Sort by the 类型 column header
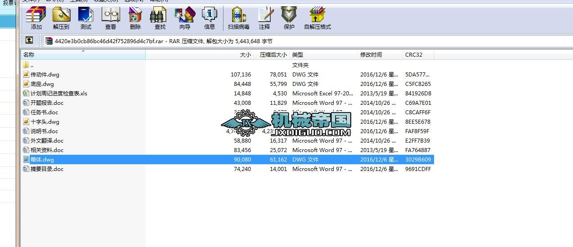573x247 pixels. [323, 54]
